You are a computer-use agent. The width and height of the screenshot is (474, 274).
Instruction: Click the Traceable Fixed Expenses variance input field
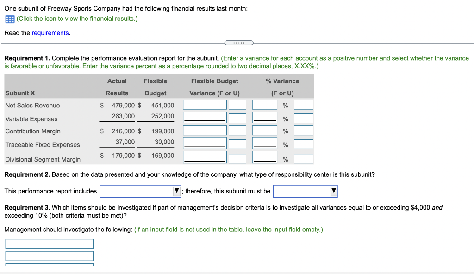(205, 143)
